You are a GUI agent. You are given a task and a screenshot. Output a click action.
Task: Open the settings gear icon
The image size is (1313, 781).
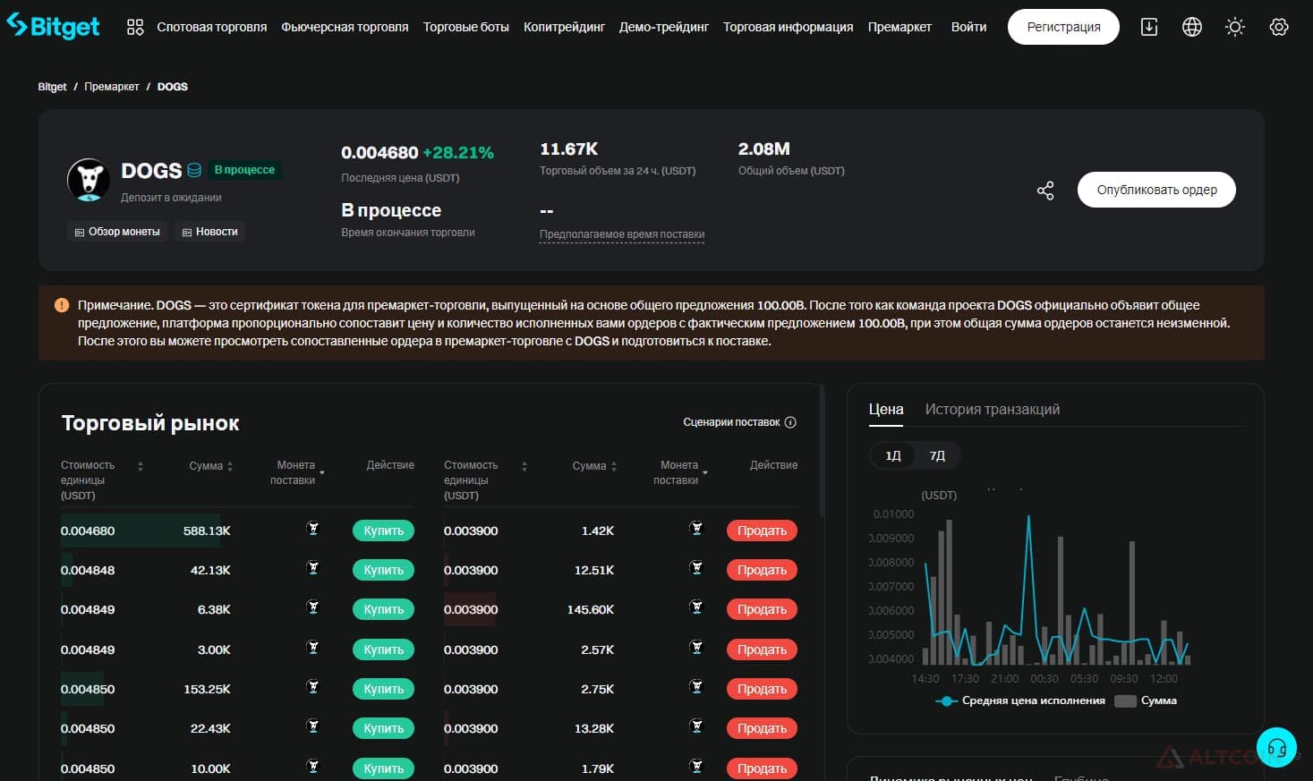tap(1279, 27)
